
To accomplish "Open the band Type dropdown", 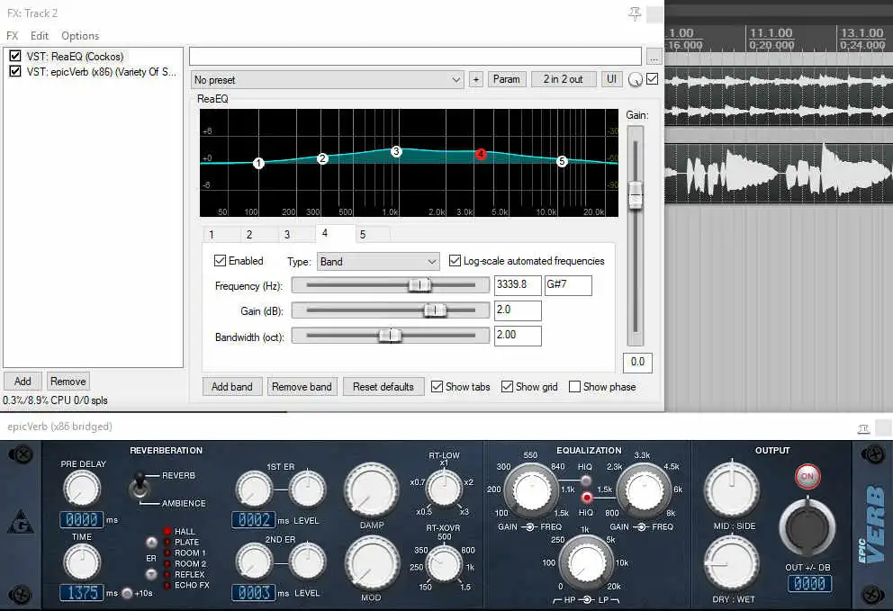I will point(378,262).
